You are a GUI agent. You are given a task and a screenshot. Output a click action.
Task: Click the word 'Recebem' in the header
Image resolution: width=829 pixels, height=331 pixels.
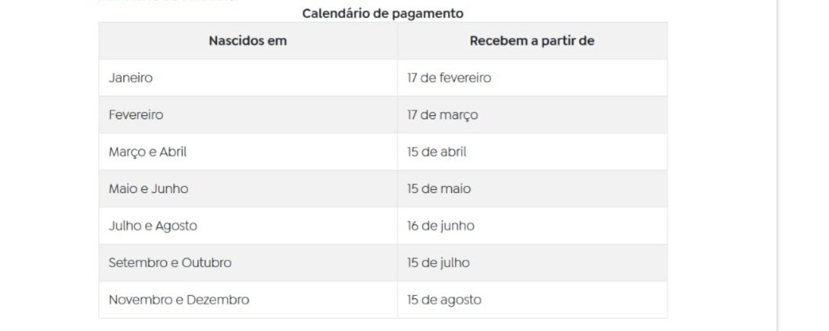pyautogui.click(x=498, y=40)
